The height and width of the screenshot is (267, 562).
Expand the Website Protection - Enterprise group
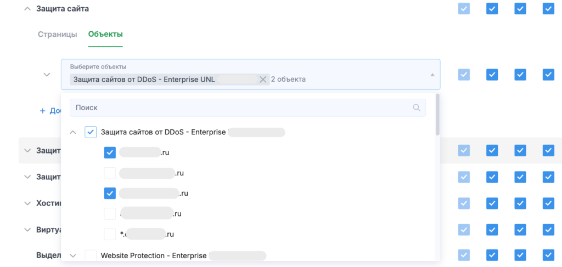point(73,255)
